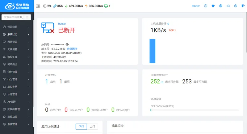Click the sort arrow next to 主机流量排行
The height and width of the screenshot is (134, 247).
tap(168, 24)
